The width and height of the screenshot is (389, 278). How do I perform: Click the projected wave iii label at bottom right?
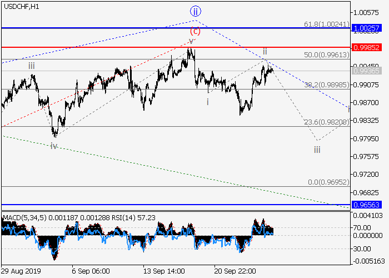317,150
